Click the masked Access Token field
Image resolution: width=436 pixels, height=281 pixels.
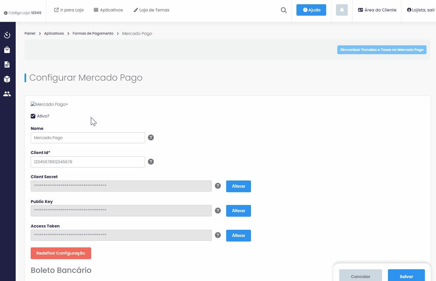click(121, 235)
